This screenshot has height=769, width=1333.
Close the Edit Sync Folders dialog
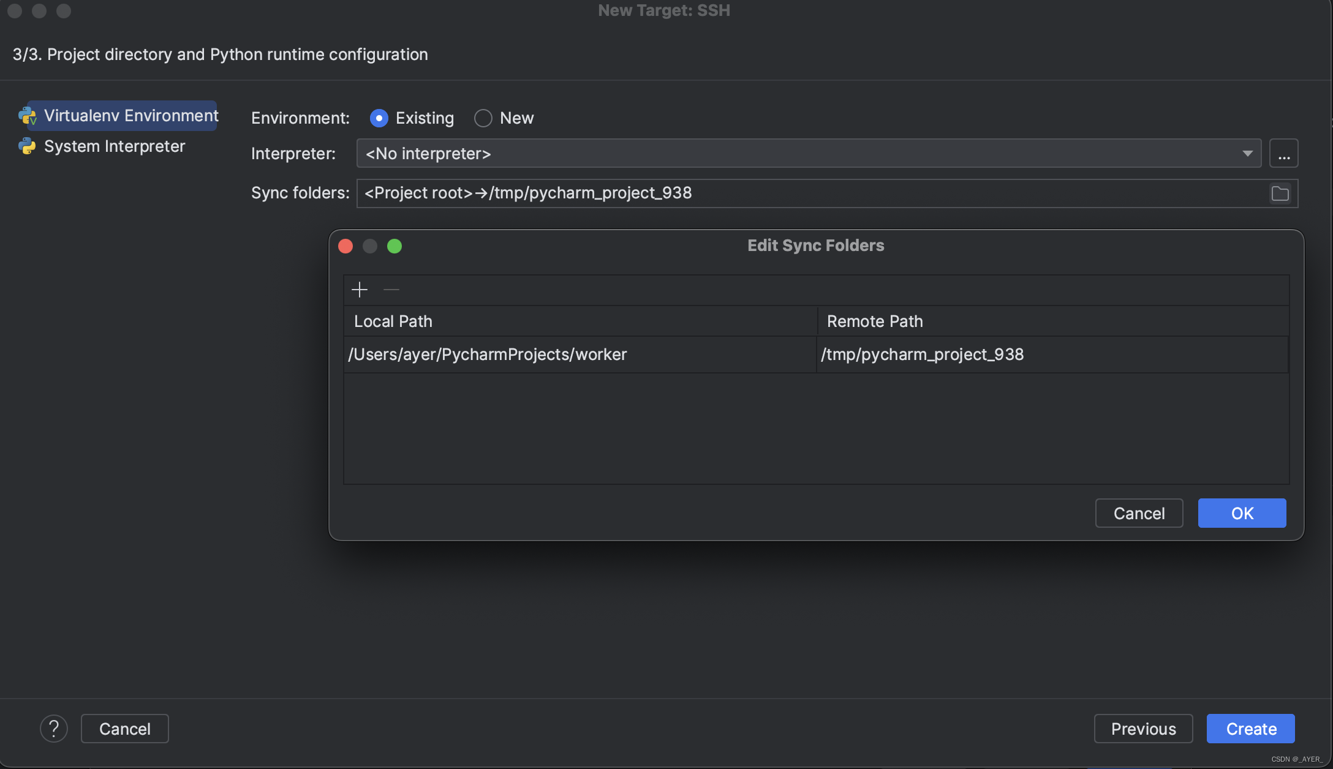coord(346,246)
